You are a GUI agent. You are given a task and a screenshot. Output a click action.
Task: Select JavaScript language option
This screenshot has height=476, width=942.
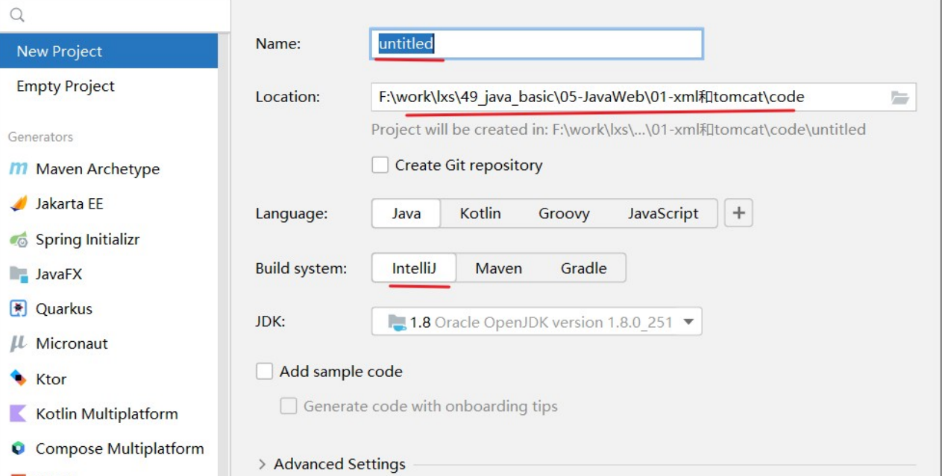tap(663, 213)
